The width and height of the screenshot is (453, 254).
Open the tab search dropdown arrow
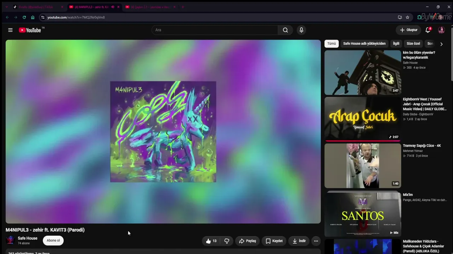tap(6, 7)
